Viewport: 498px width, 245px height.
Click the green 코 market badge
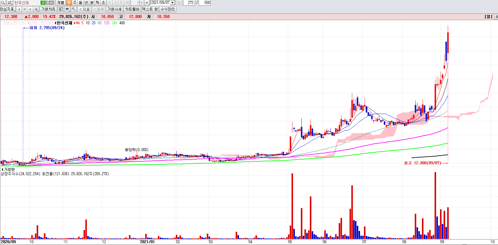pos(43,3)
